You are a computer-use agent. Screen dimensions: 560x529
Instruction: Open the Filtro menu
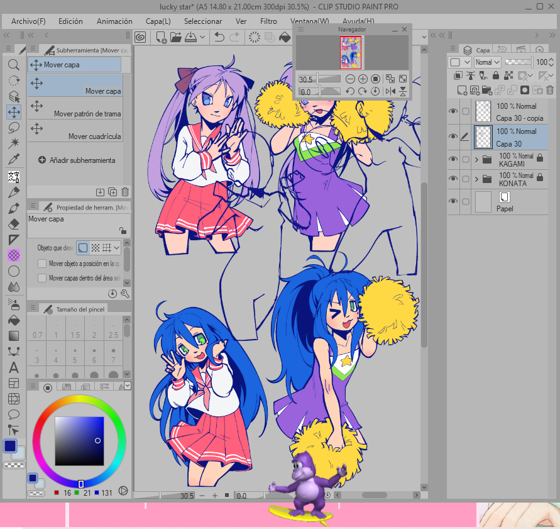(x=268, y=21)
